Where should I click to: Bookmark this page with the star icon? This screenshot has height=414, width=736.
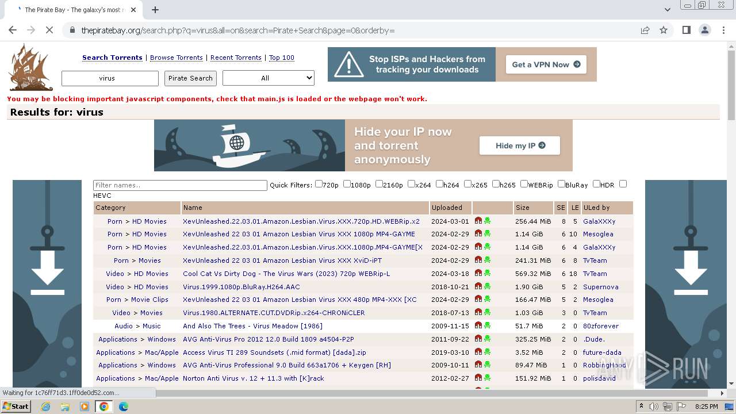664,30
